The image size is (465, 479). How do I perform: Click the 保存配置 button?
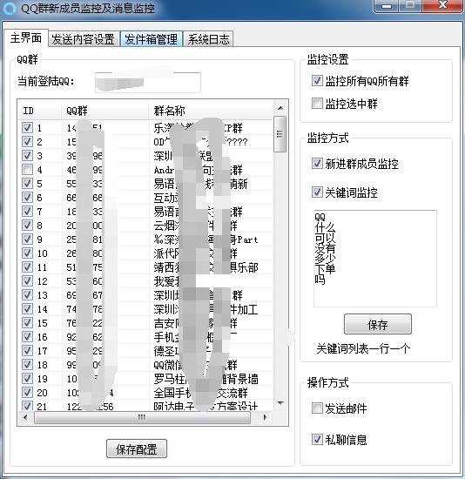pyautogui.click(x=137, y=449)
